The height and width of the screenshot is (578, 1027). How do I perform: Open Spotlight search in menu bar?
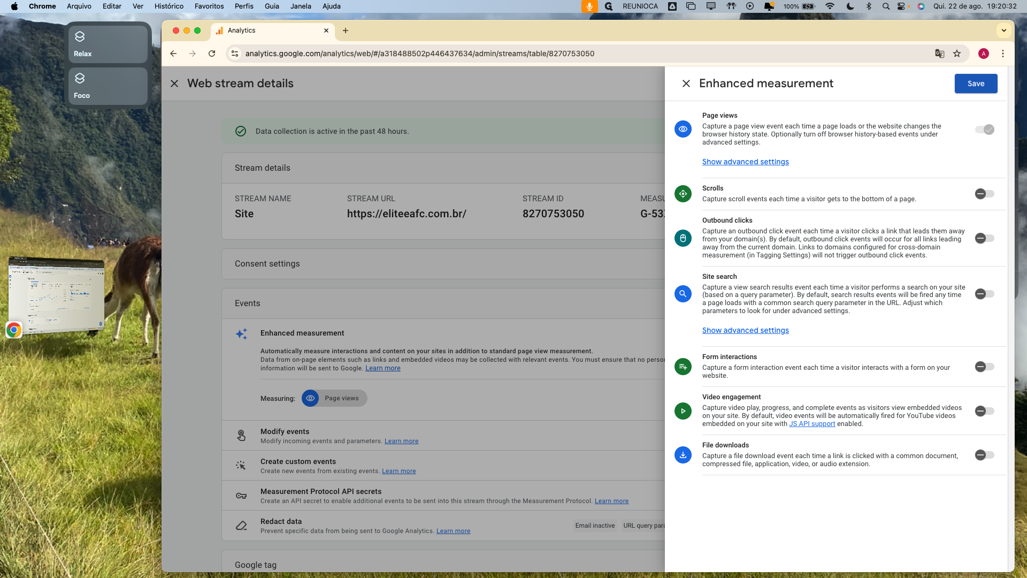click(x=886, y=6)
